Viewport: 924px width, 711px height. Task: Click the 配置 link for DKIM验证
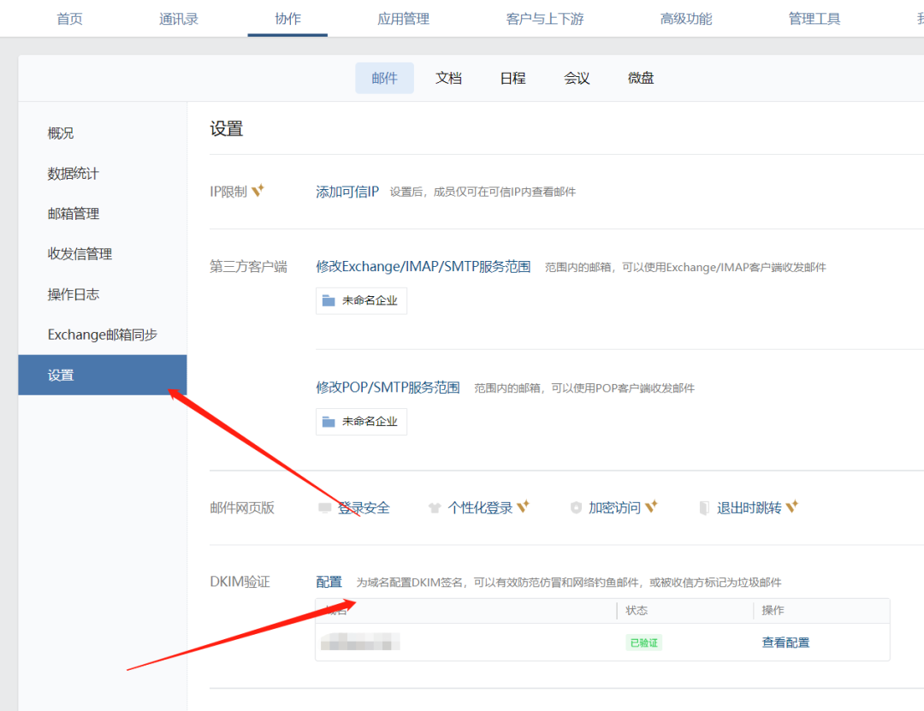tap(329, 582)
